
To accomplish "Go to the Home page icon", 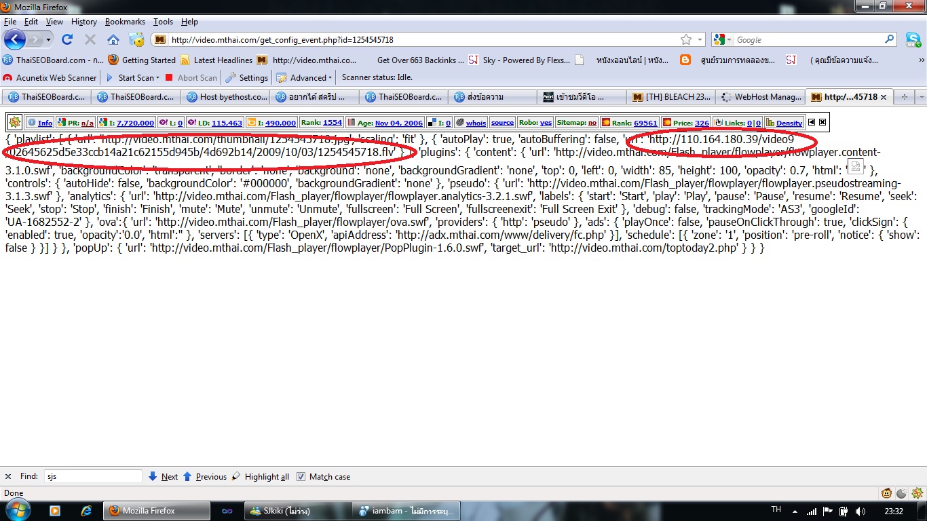I will (x=113, y=39).
